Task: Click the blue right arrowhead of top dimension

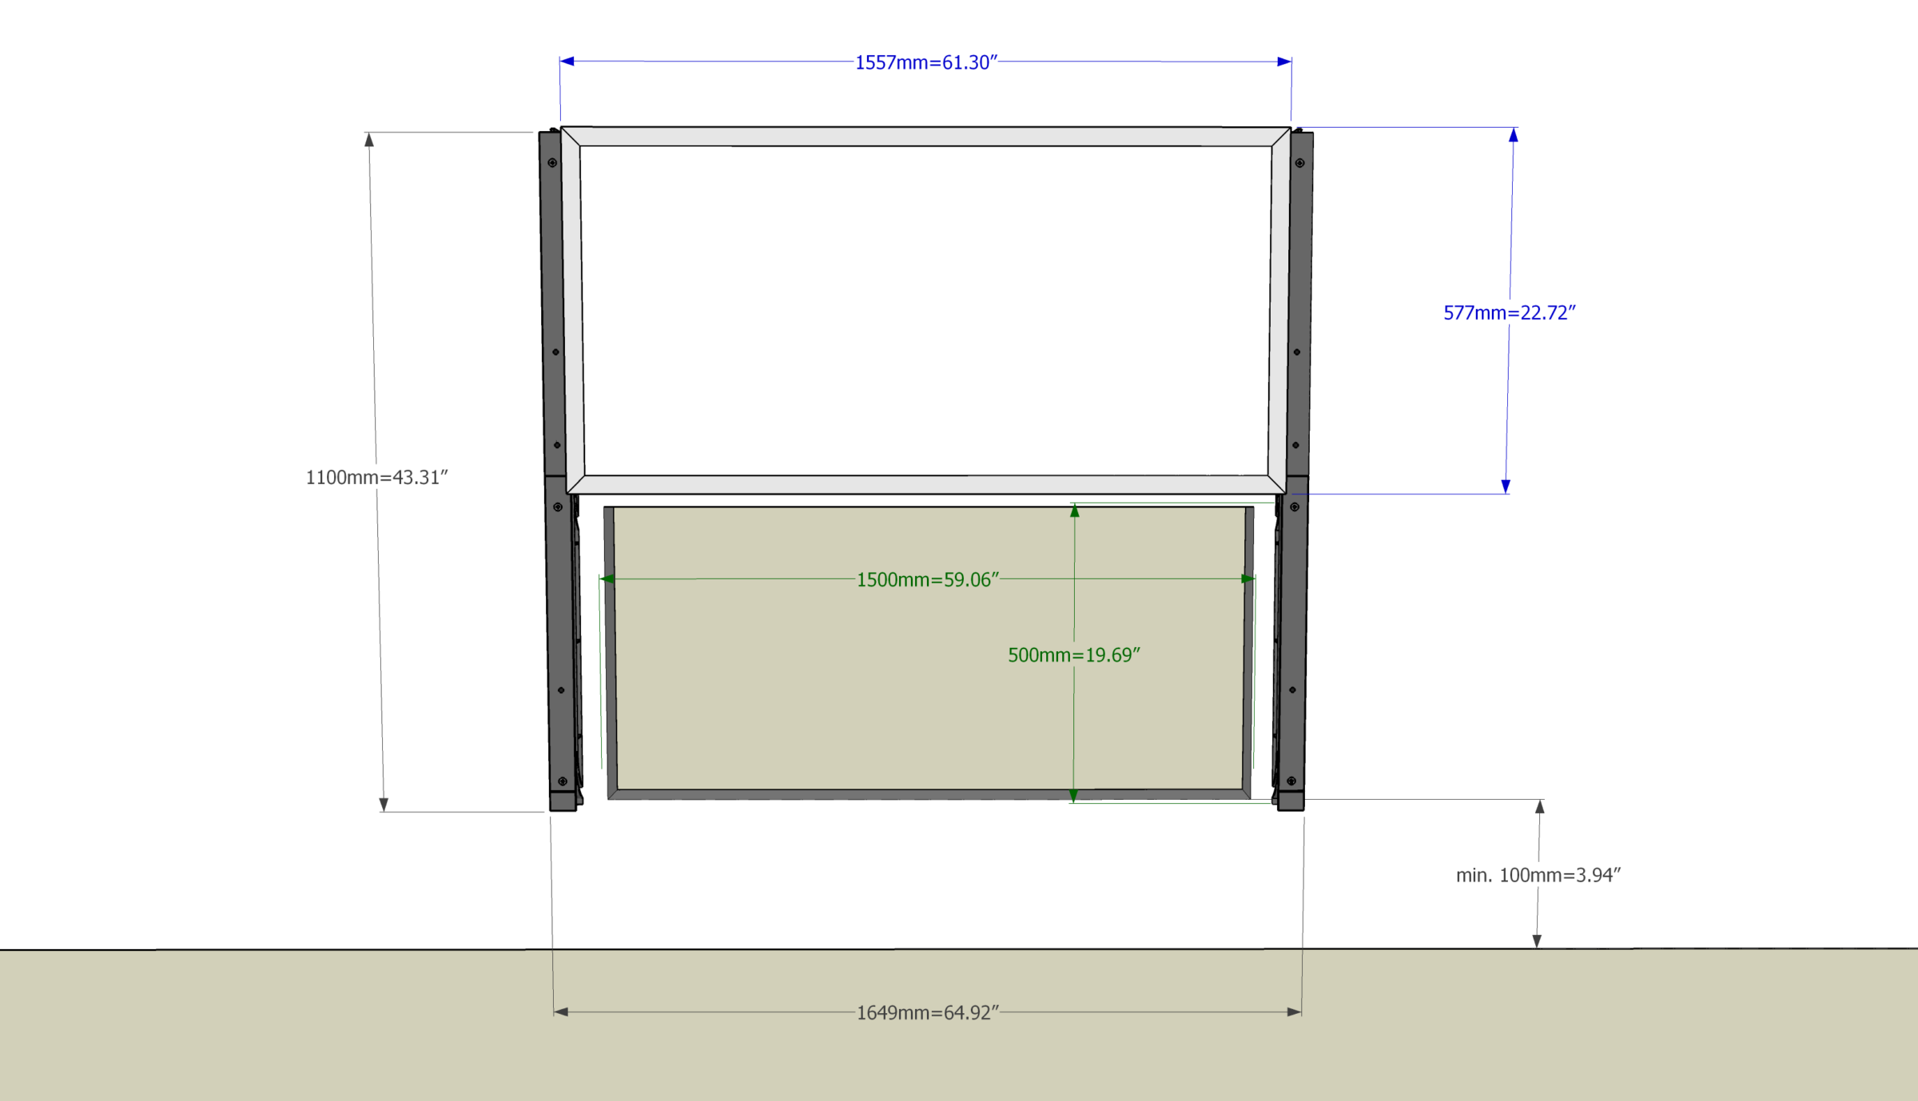Action: point(1284,62)
